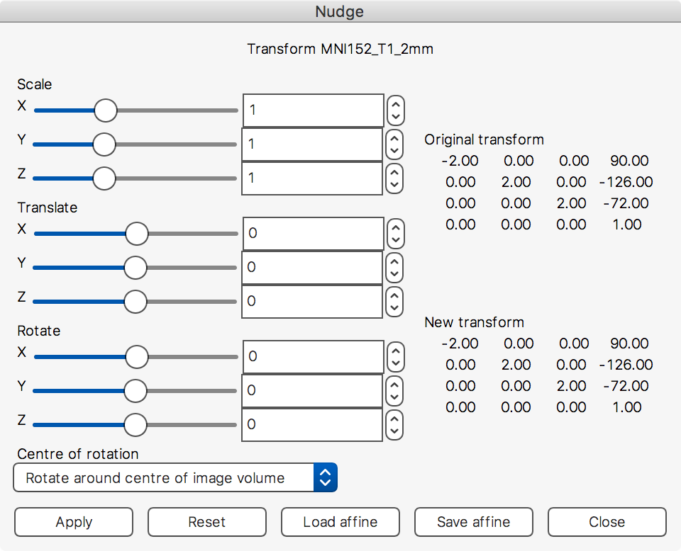Viewport: 681px width, 551px height.
Task: Close the Nudge dialog
Action: point(607,522)
